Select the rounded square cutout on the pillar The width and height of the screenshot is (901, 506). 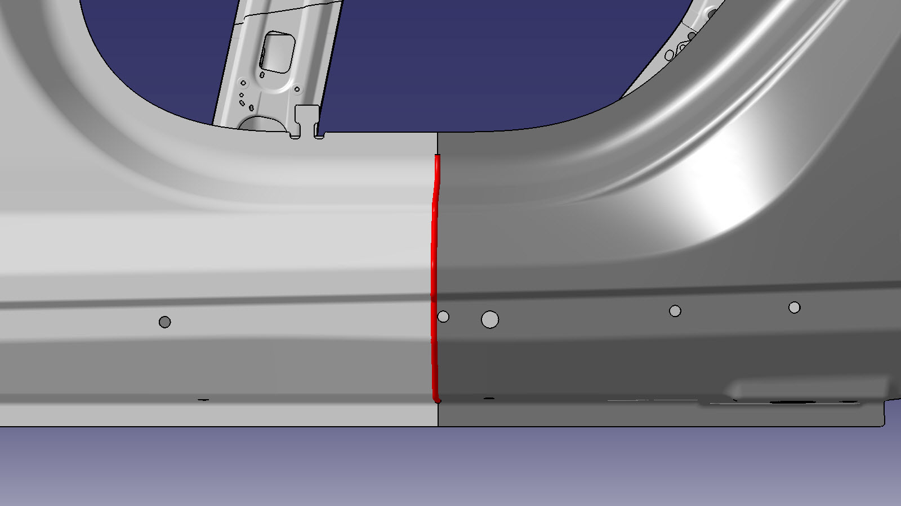278,52
